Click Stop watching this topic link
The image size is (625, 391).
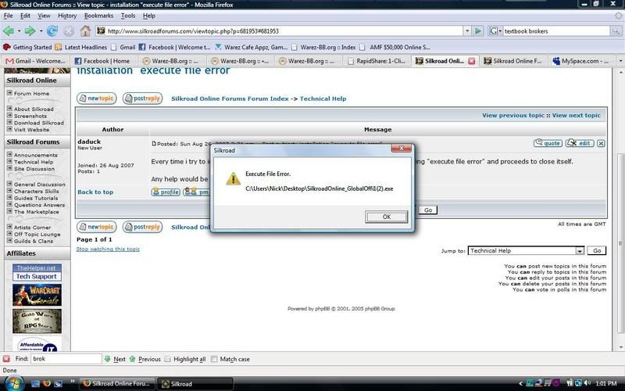tap(108, 249)
